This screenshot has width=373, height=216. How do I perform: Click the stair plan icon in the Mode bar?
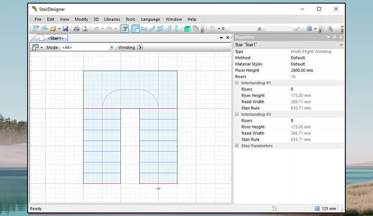(35, 47)
